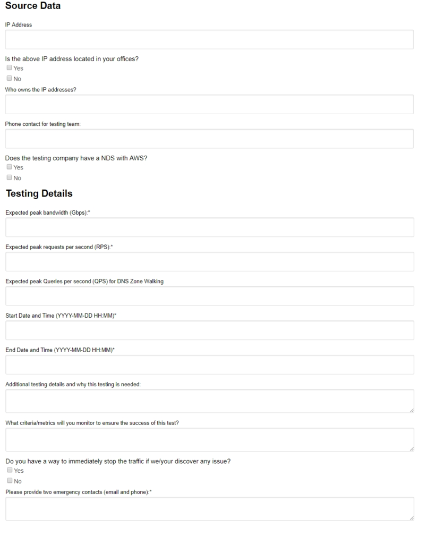Tick Yes for NDS with AWS question
This screenshot has width=427, height=544.
click(10, 167)
